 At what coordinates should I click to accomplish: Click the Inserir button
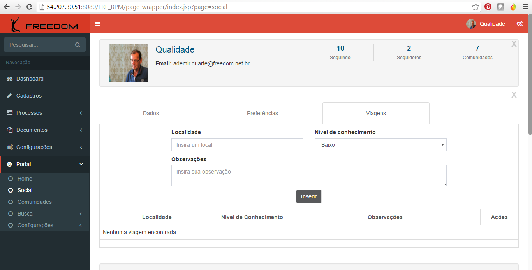point(309,196)
